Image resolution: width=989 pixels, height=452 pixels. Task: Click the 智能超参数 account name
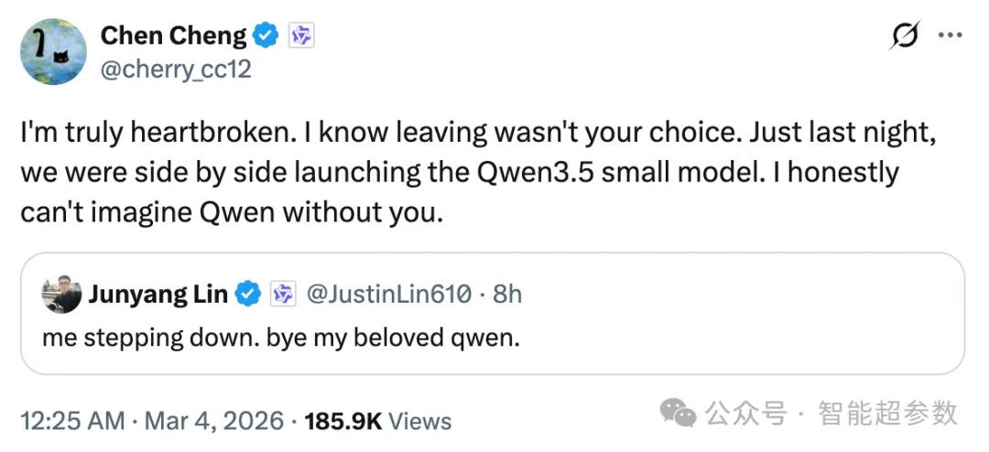click(887, 414)
